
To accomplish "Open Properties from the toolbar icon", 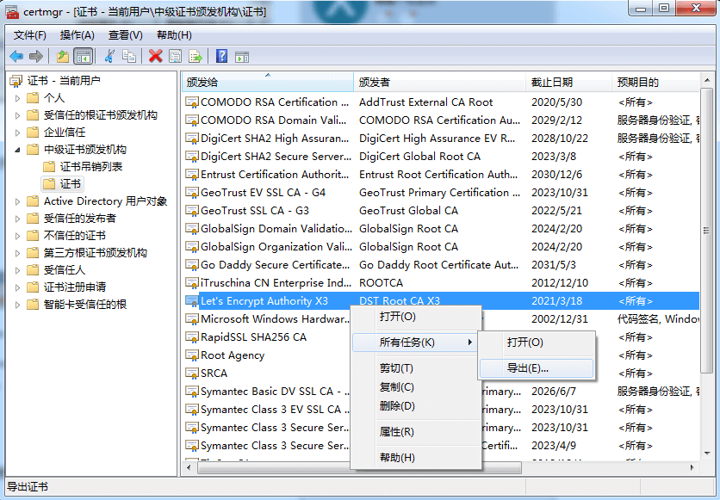I will pos(175,57).
